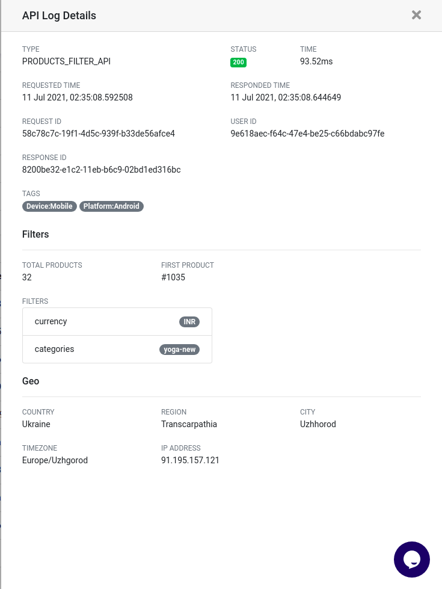Click the currency filter row

tap(117, 321)
